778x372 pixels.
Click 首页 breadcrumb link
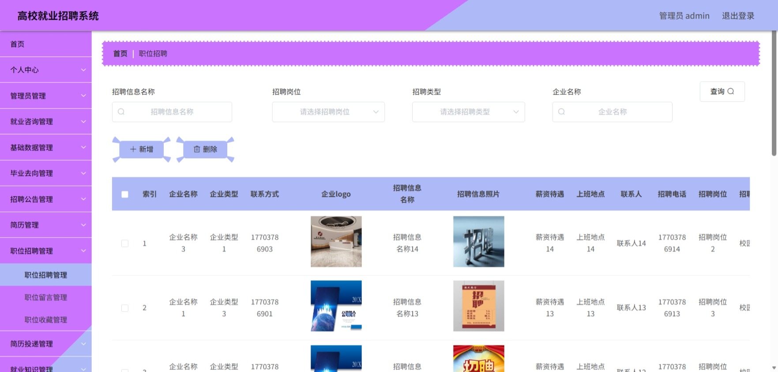(x=120, y=54)
